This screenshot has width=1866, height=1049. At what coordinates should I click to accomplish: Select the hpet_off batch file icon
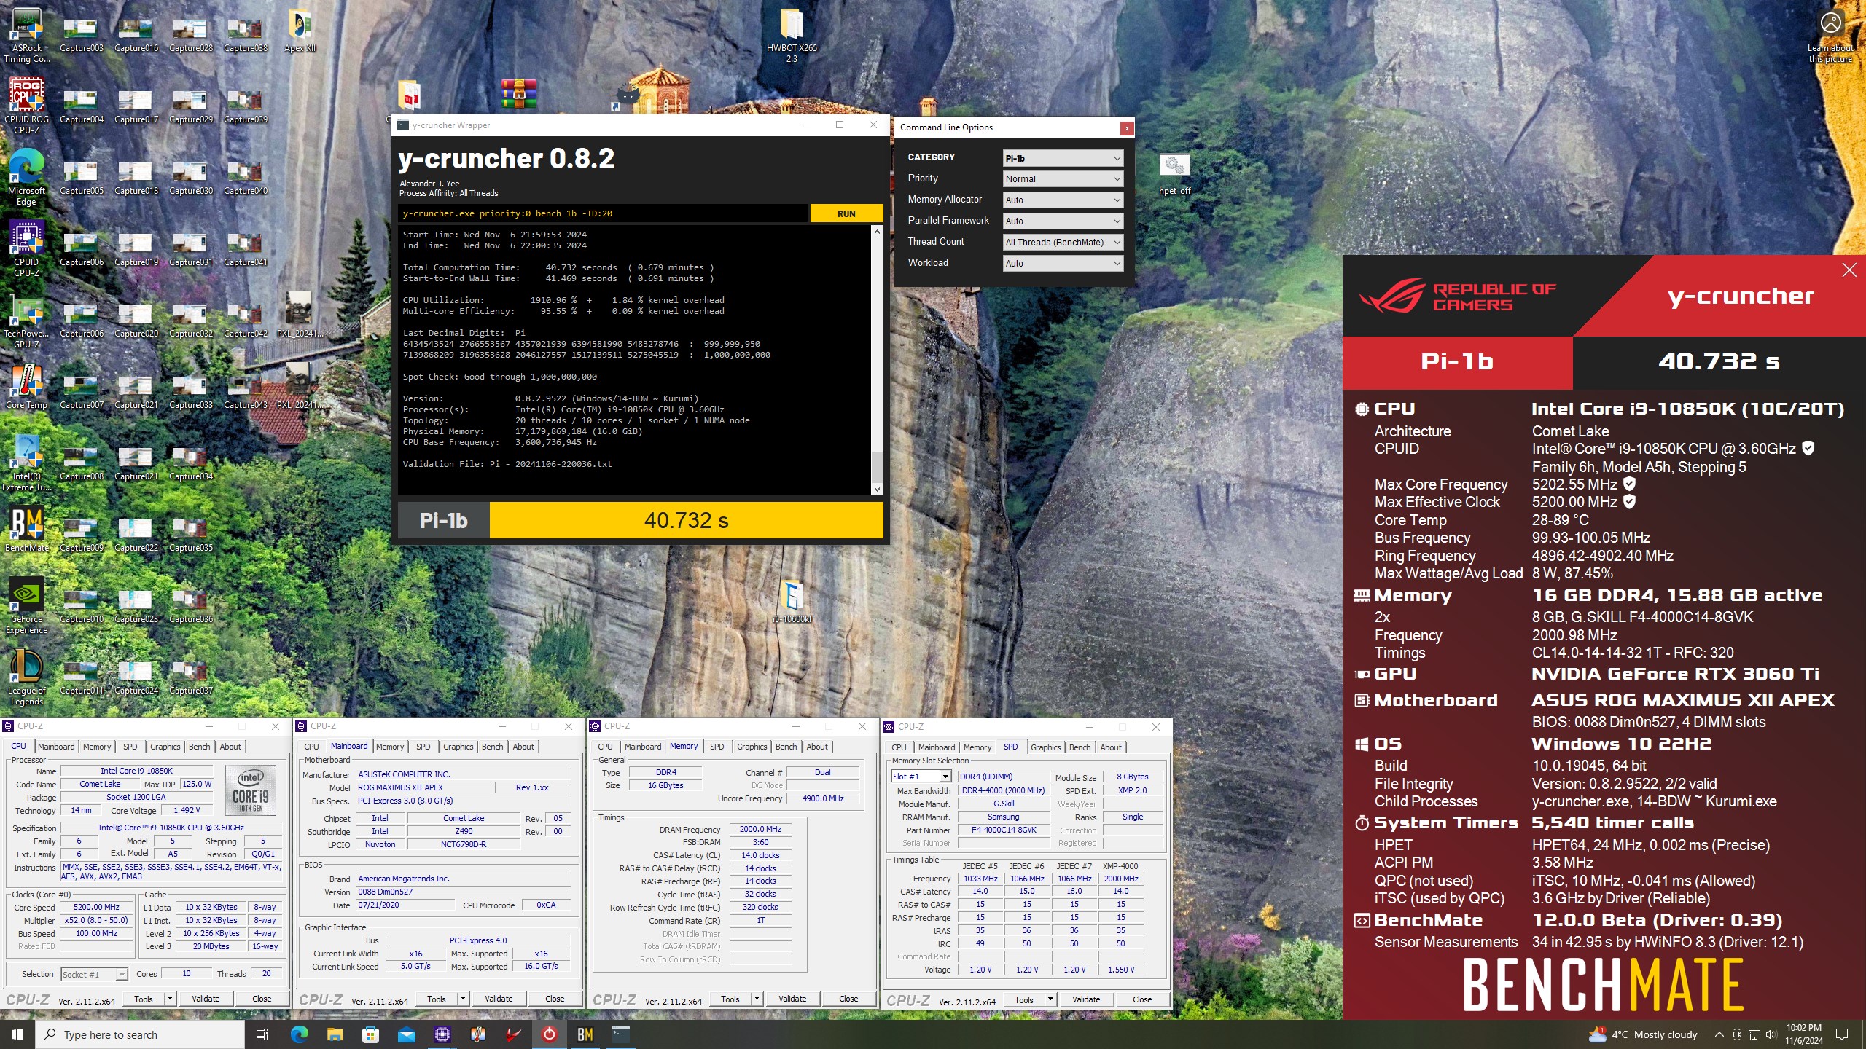tap(1175, 175)
